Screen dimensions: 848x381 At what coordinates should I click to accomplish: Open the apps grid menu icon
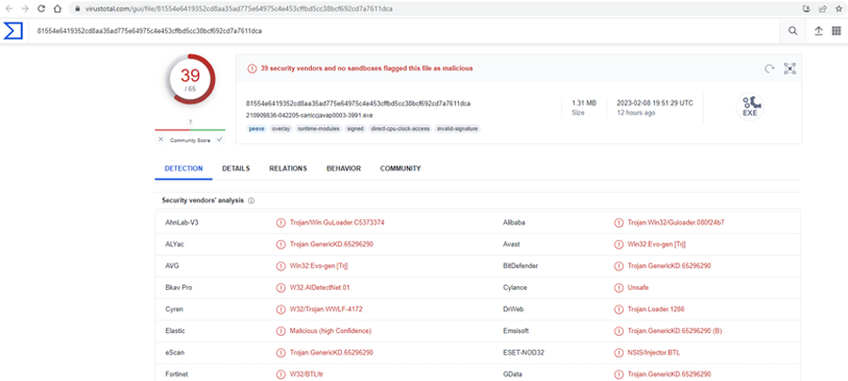[836, 31]
